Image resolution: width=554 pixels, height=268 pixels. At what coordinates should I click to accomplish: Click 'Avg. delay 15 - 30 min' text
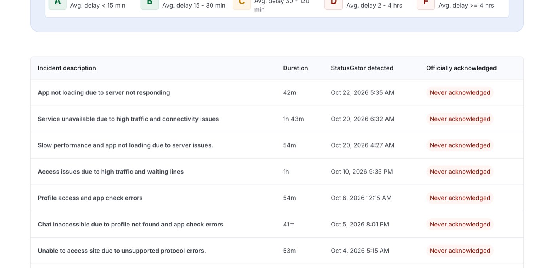click(x=194, y=6)
